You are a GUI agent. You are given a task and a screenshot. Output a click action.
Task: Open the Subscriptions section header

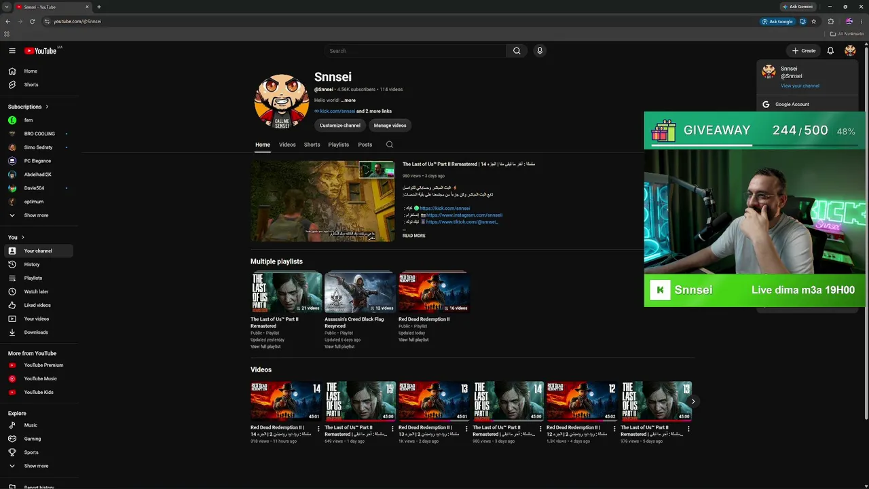coord(28,107)
